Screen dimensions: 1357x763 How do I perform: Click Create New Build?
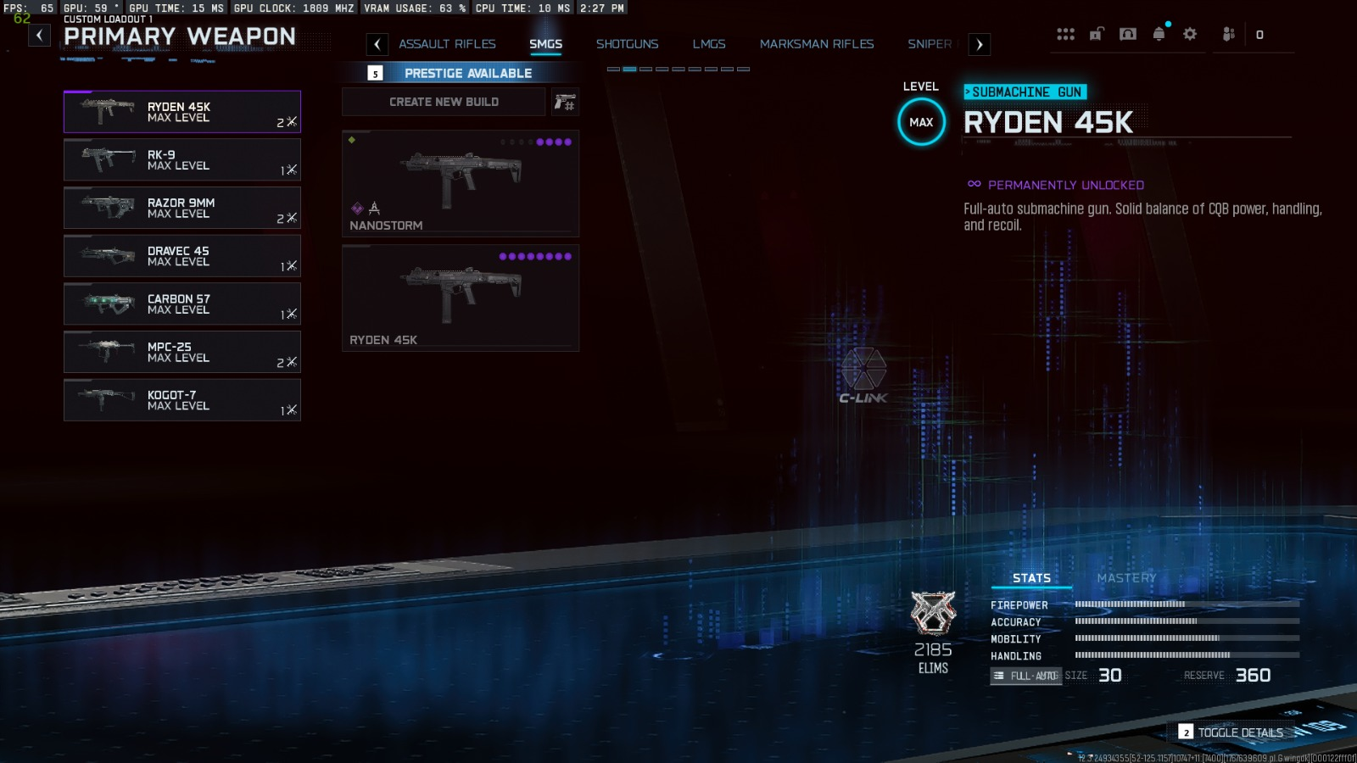[x=444, y=102]
